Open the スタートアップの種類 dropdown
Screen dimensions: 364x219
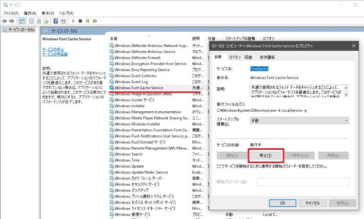pos(299,121)
